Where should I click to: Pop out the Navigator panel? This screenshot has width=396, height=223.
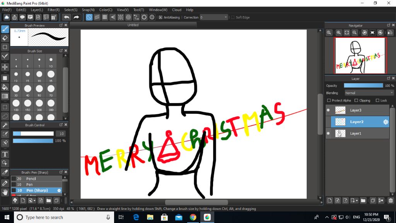point(388,25)
